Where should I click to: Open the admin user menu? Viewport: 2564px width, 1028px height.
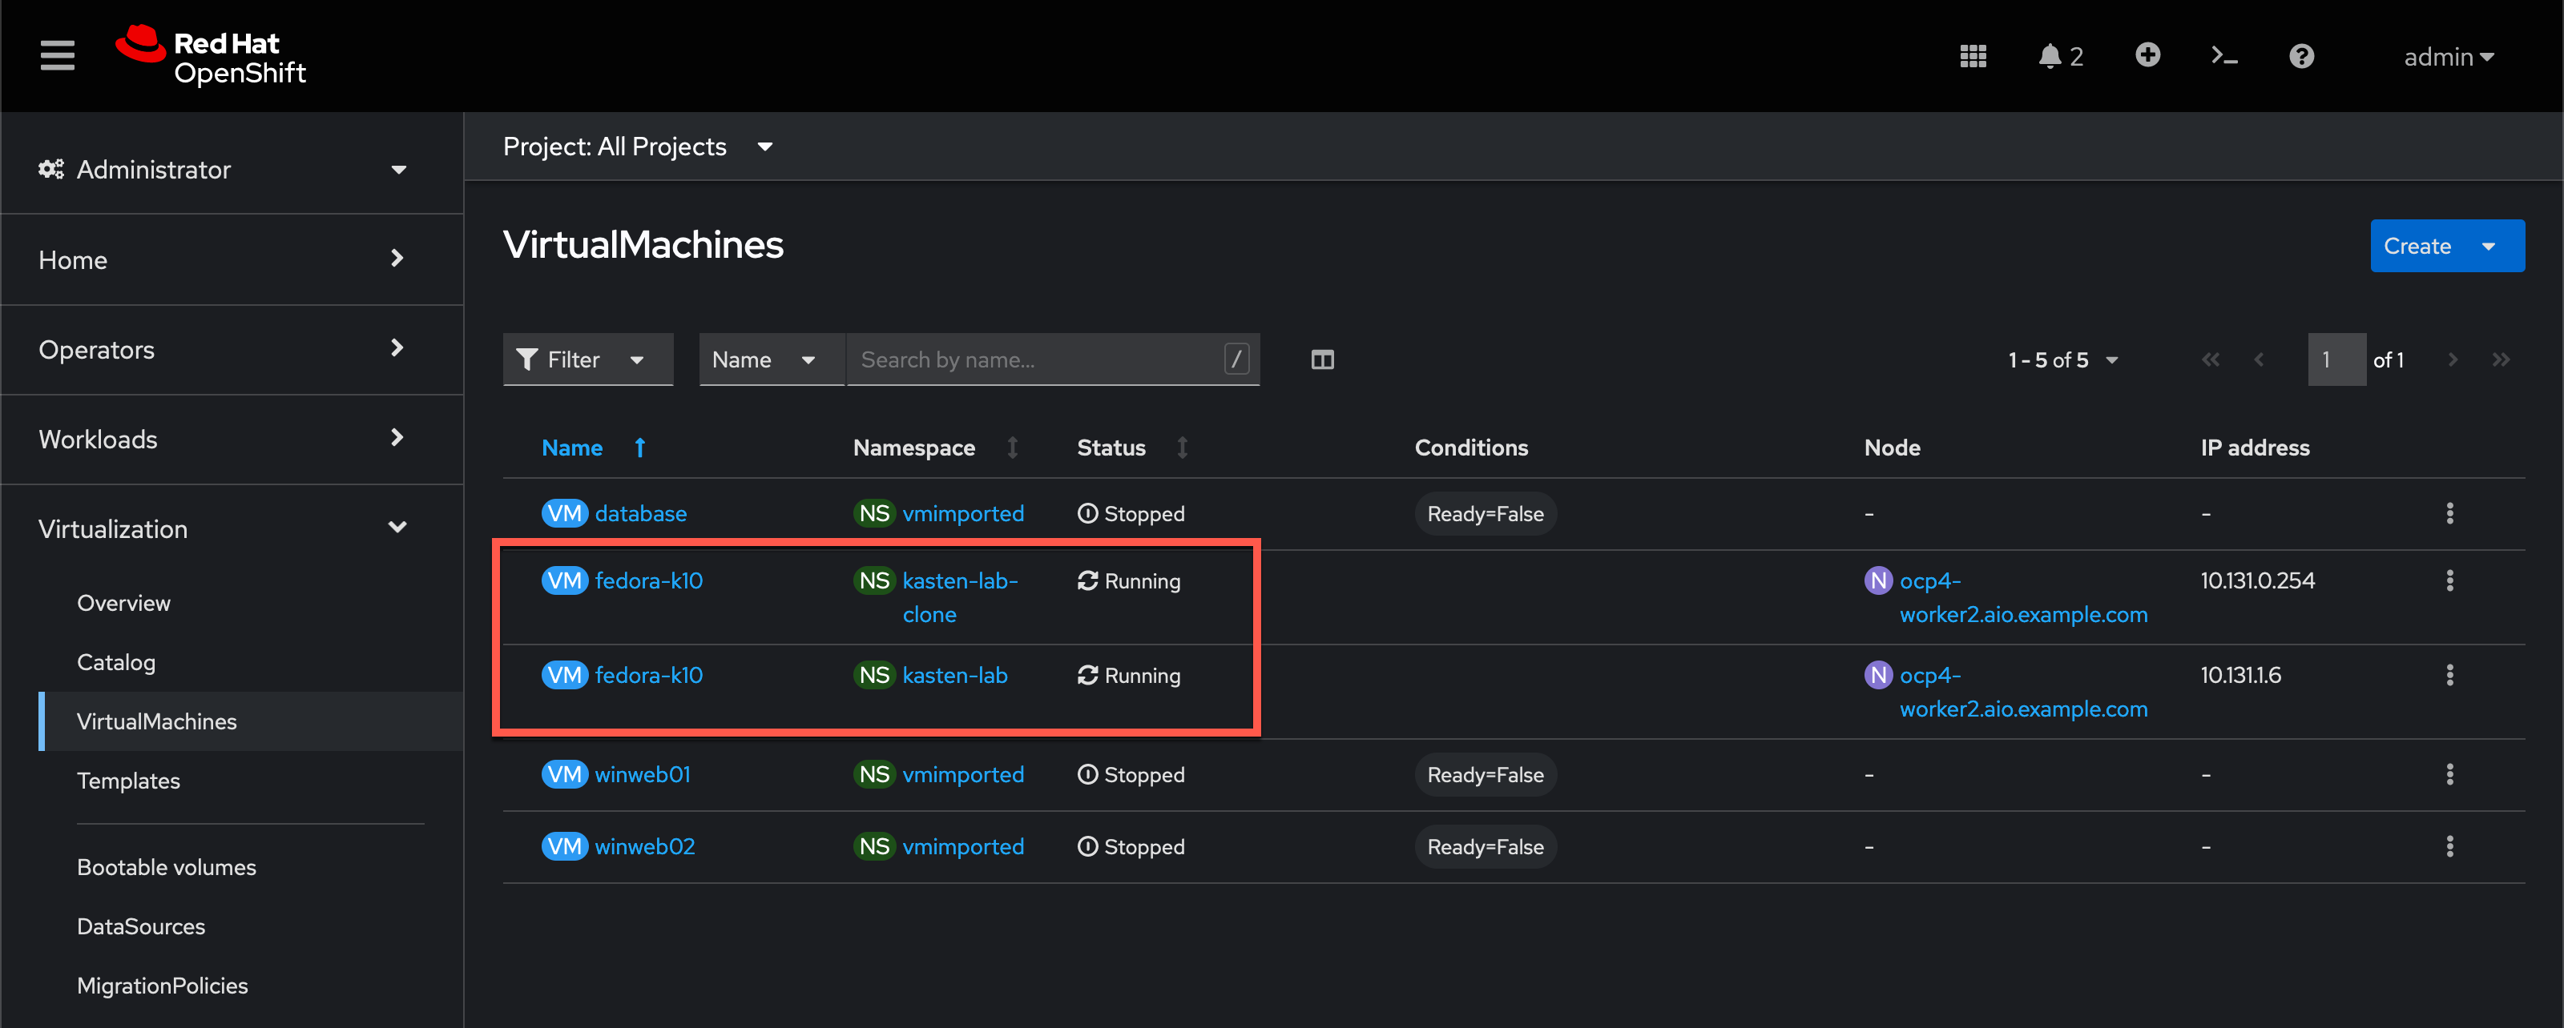point(2449,57)
